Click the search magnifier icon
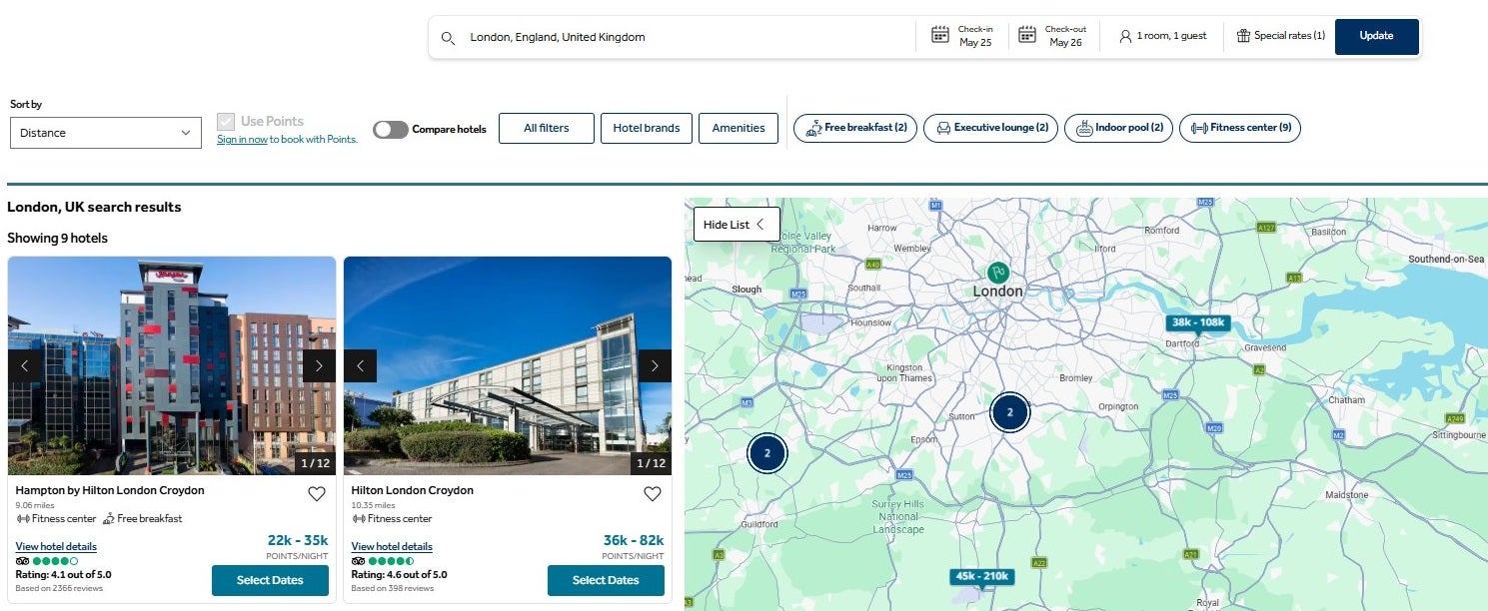 [x=448, y=37]
